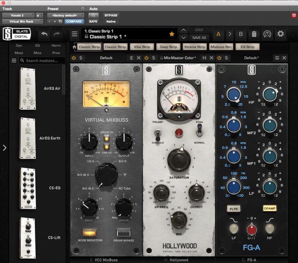Solo the VCC MixBuss module
This screenshot has width=298, height=263.
point(81,58)
